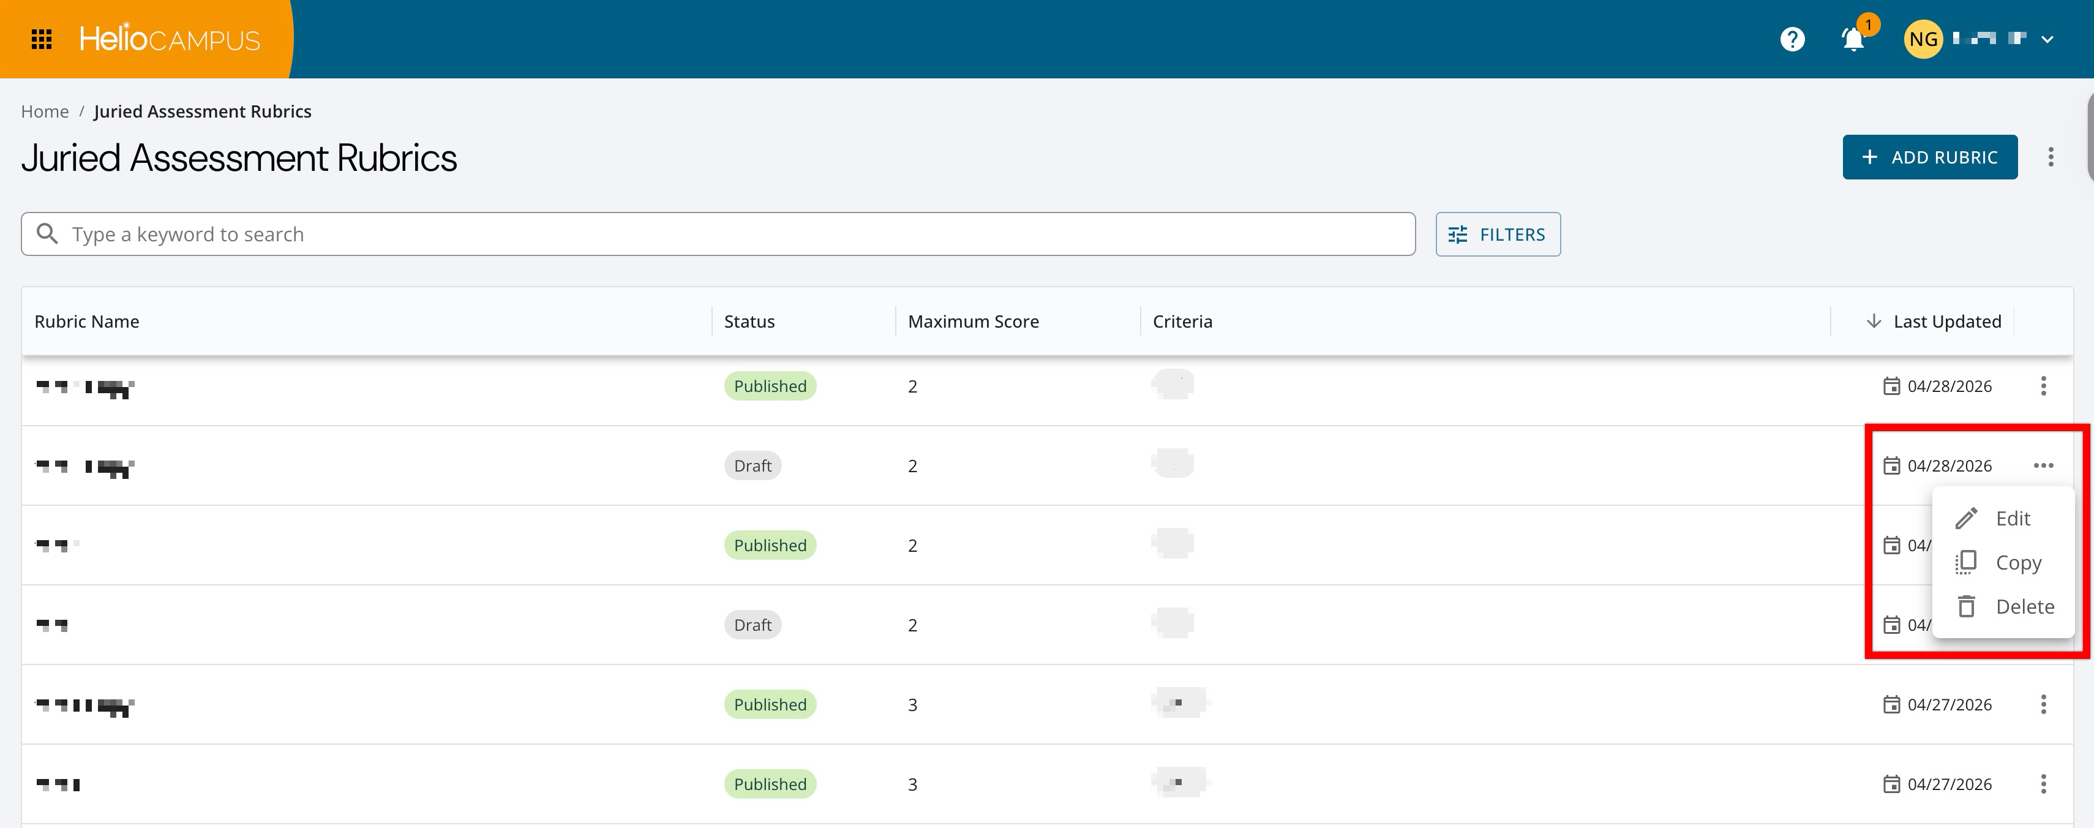Screen dimensions: 2094x828
Task: Open the rubric name in the second row
Action: (85, 468)
